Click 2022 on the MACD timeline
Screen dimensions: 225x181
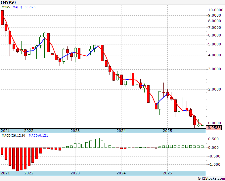pos(29,173)
